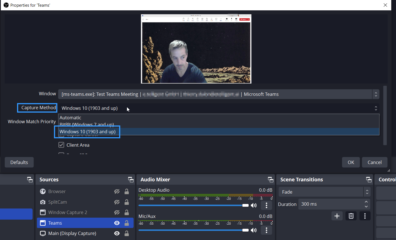
Task: Click the OBS logo in title bar
Action: (6, 5)
